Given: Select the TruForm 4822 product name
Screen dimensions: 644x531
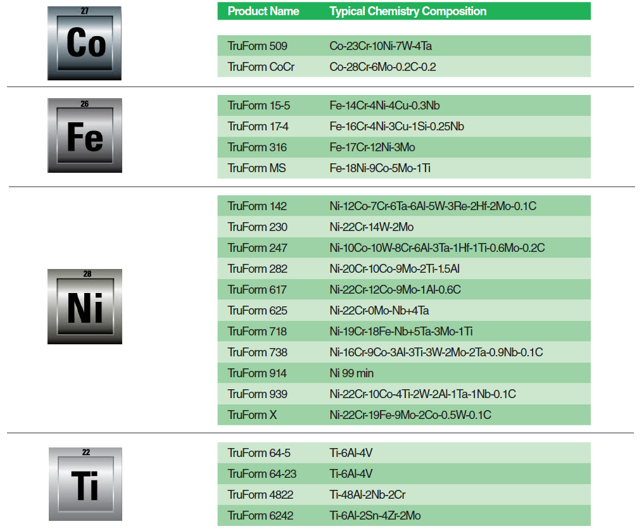Looking at the screenshot, I should point(260,495).
